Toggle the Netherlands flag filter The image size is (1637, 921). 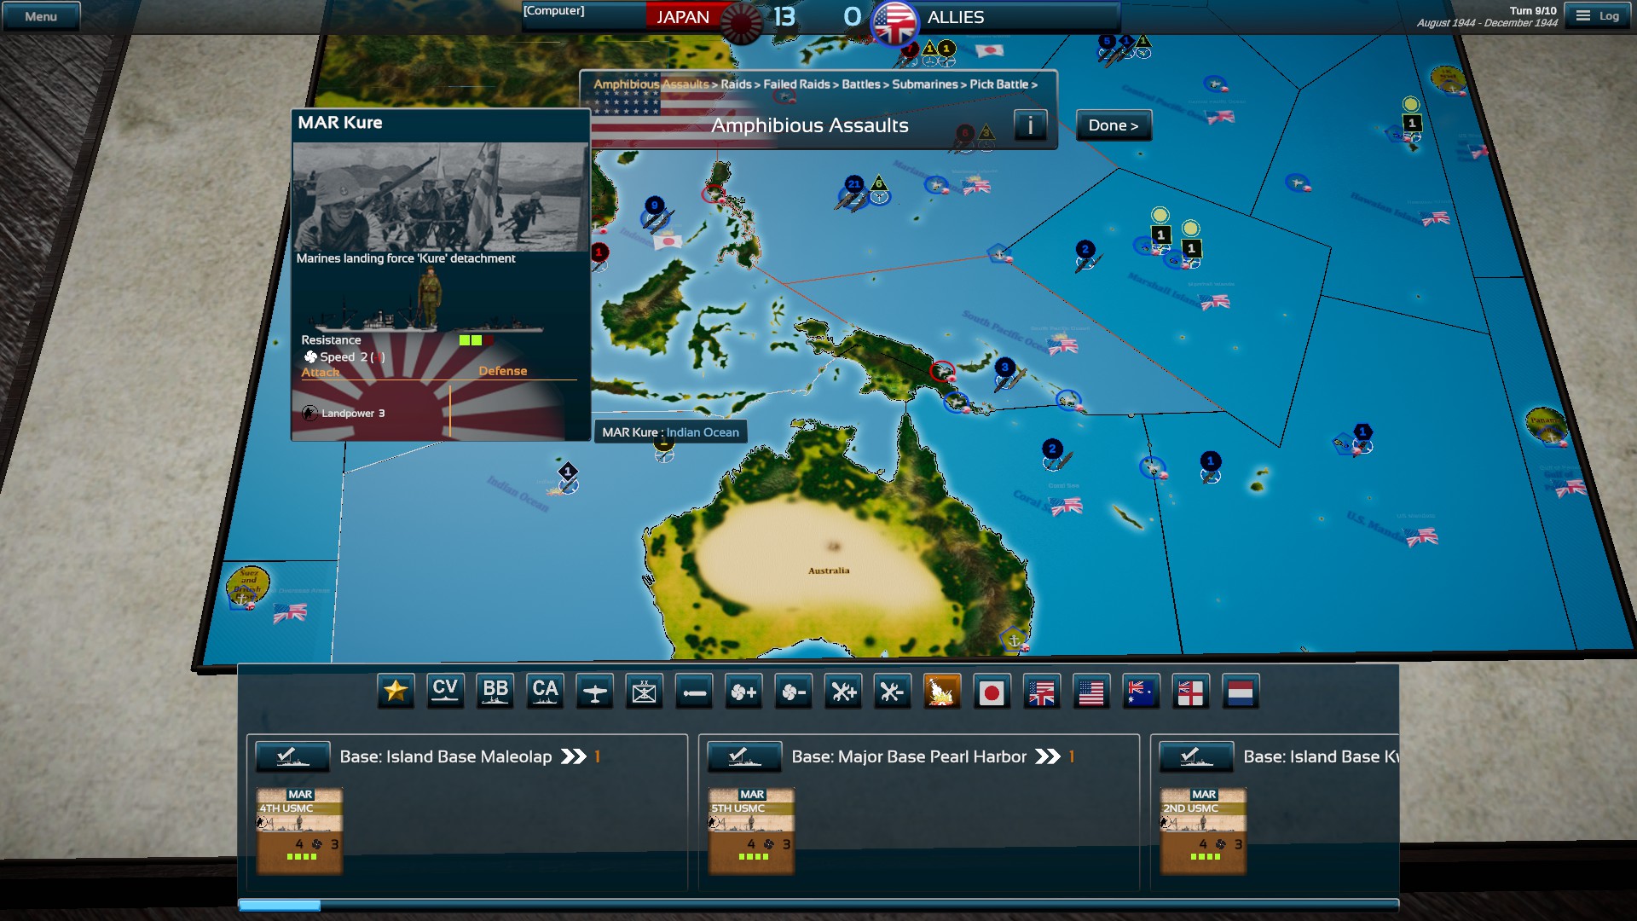click(x=1241, y=692)
